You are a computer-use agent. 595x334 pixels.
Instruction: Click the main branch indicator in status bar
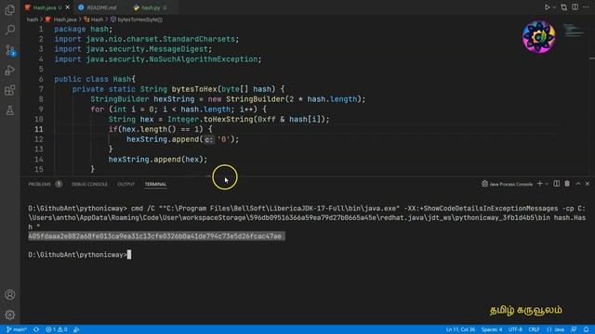click(x=17, y=329)
